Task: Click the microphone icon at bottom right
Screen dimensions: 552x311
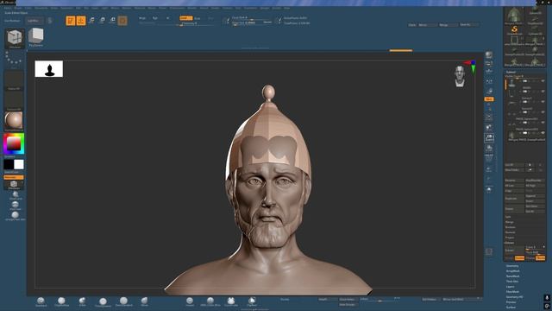Action: pos(547,298)
